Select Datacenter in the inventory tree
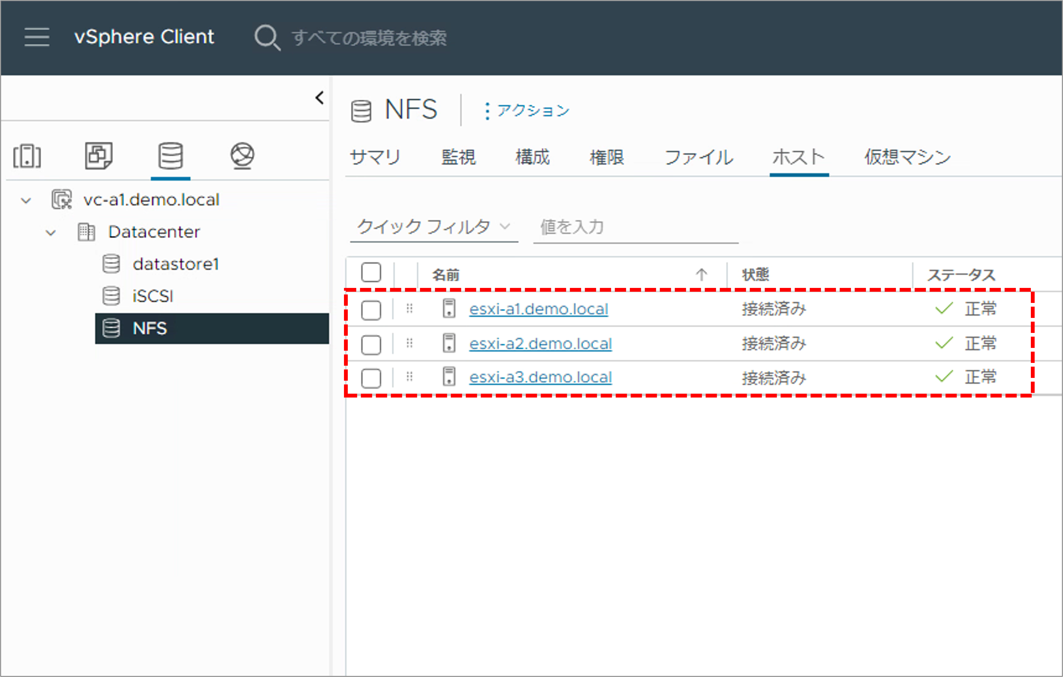1063x677 pixels. (154, 232)
